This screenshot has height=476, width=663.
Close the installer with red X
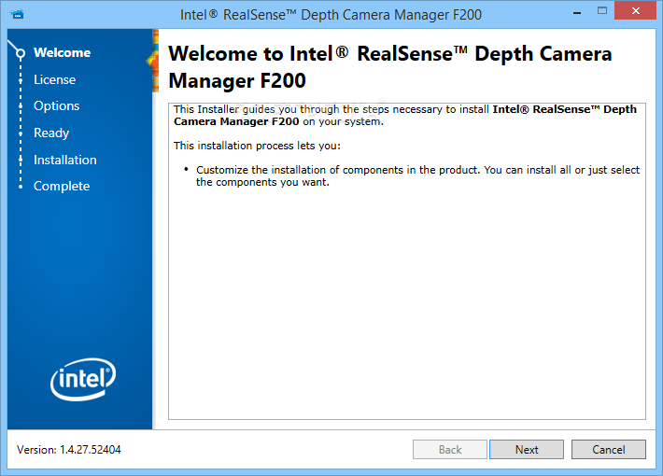click(x=635, y=10)
